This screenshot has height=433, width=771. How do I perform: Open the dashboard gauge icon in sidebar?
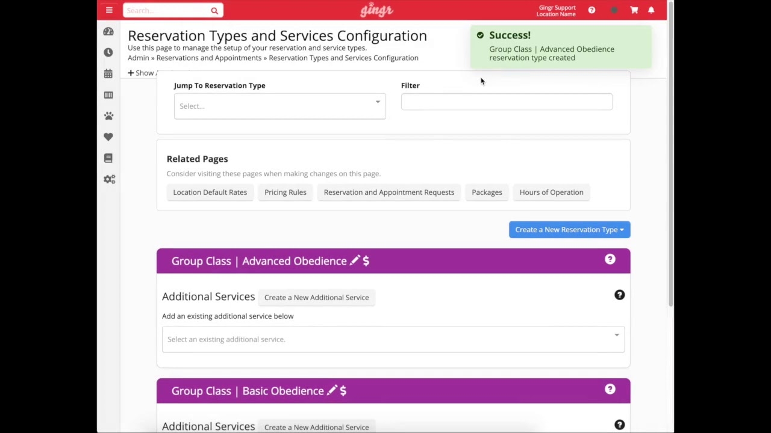tap(108, 31)
